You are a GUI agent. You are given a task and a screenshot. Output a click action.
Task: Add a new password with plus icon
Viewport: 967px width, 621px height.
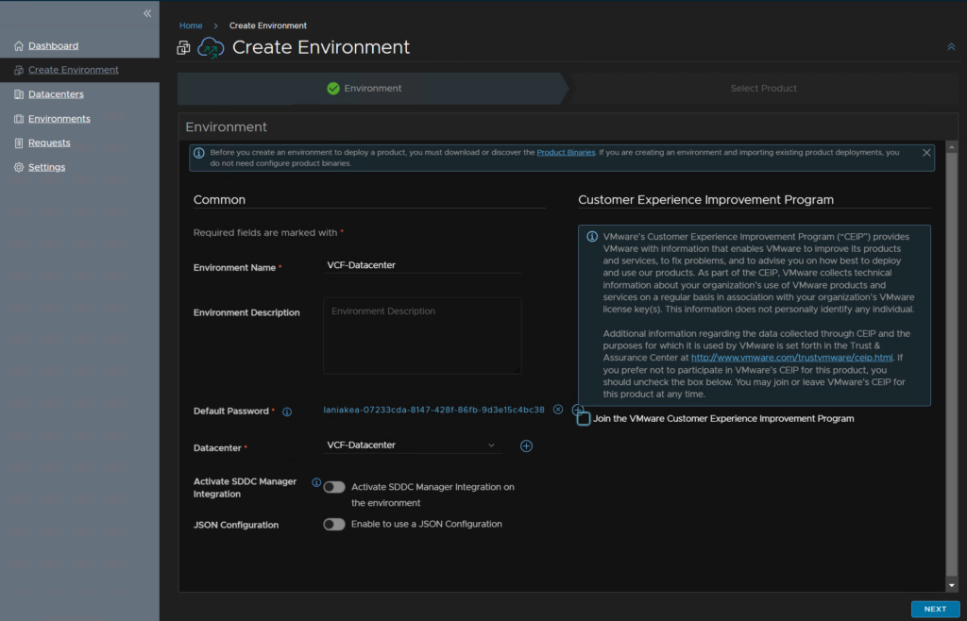[x=577, y=410]
